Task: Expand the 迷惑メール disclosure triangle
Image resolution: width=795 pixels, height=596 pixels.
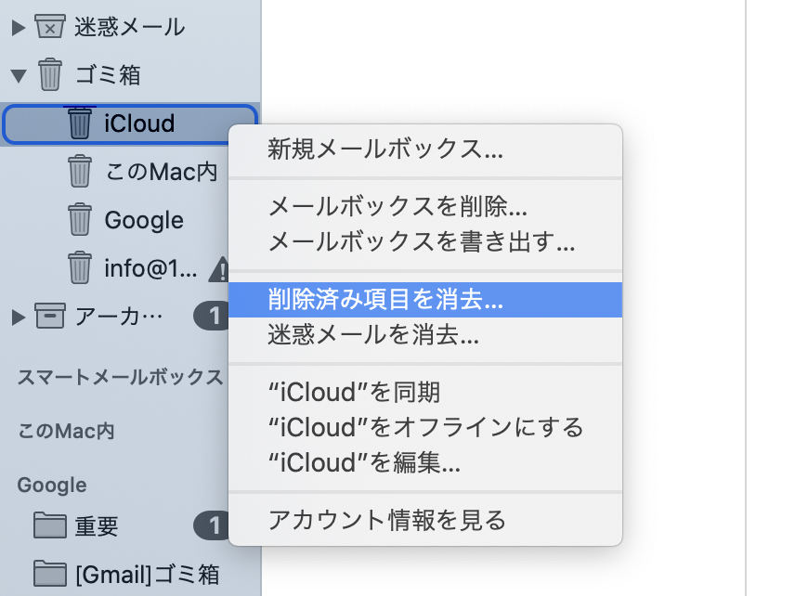Action: (19, 27)
